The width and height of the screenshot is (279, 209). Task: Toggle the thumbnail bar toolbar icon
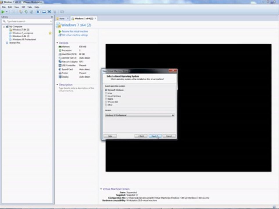coord(44,12)
